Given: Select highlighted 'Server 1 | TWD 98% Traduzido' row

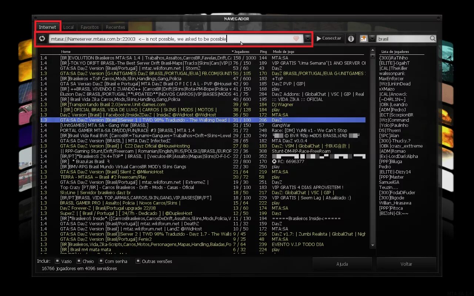Looking at the screenshot, I should (203, 120).
